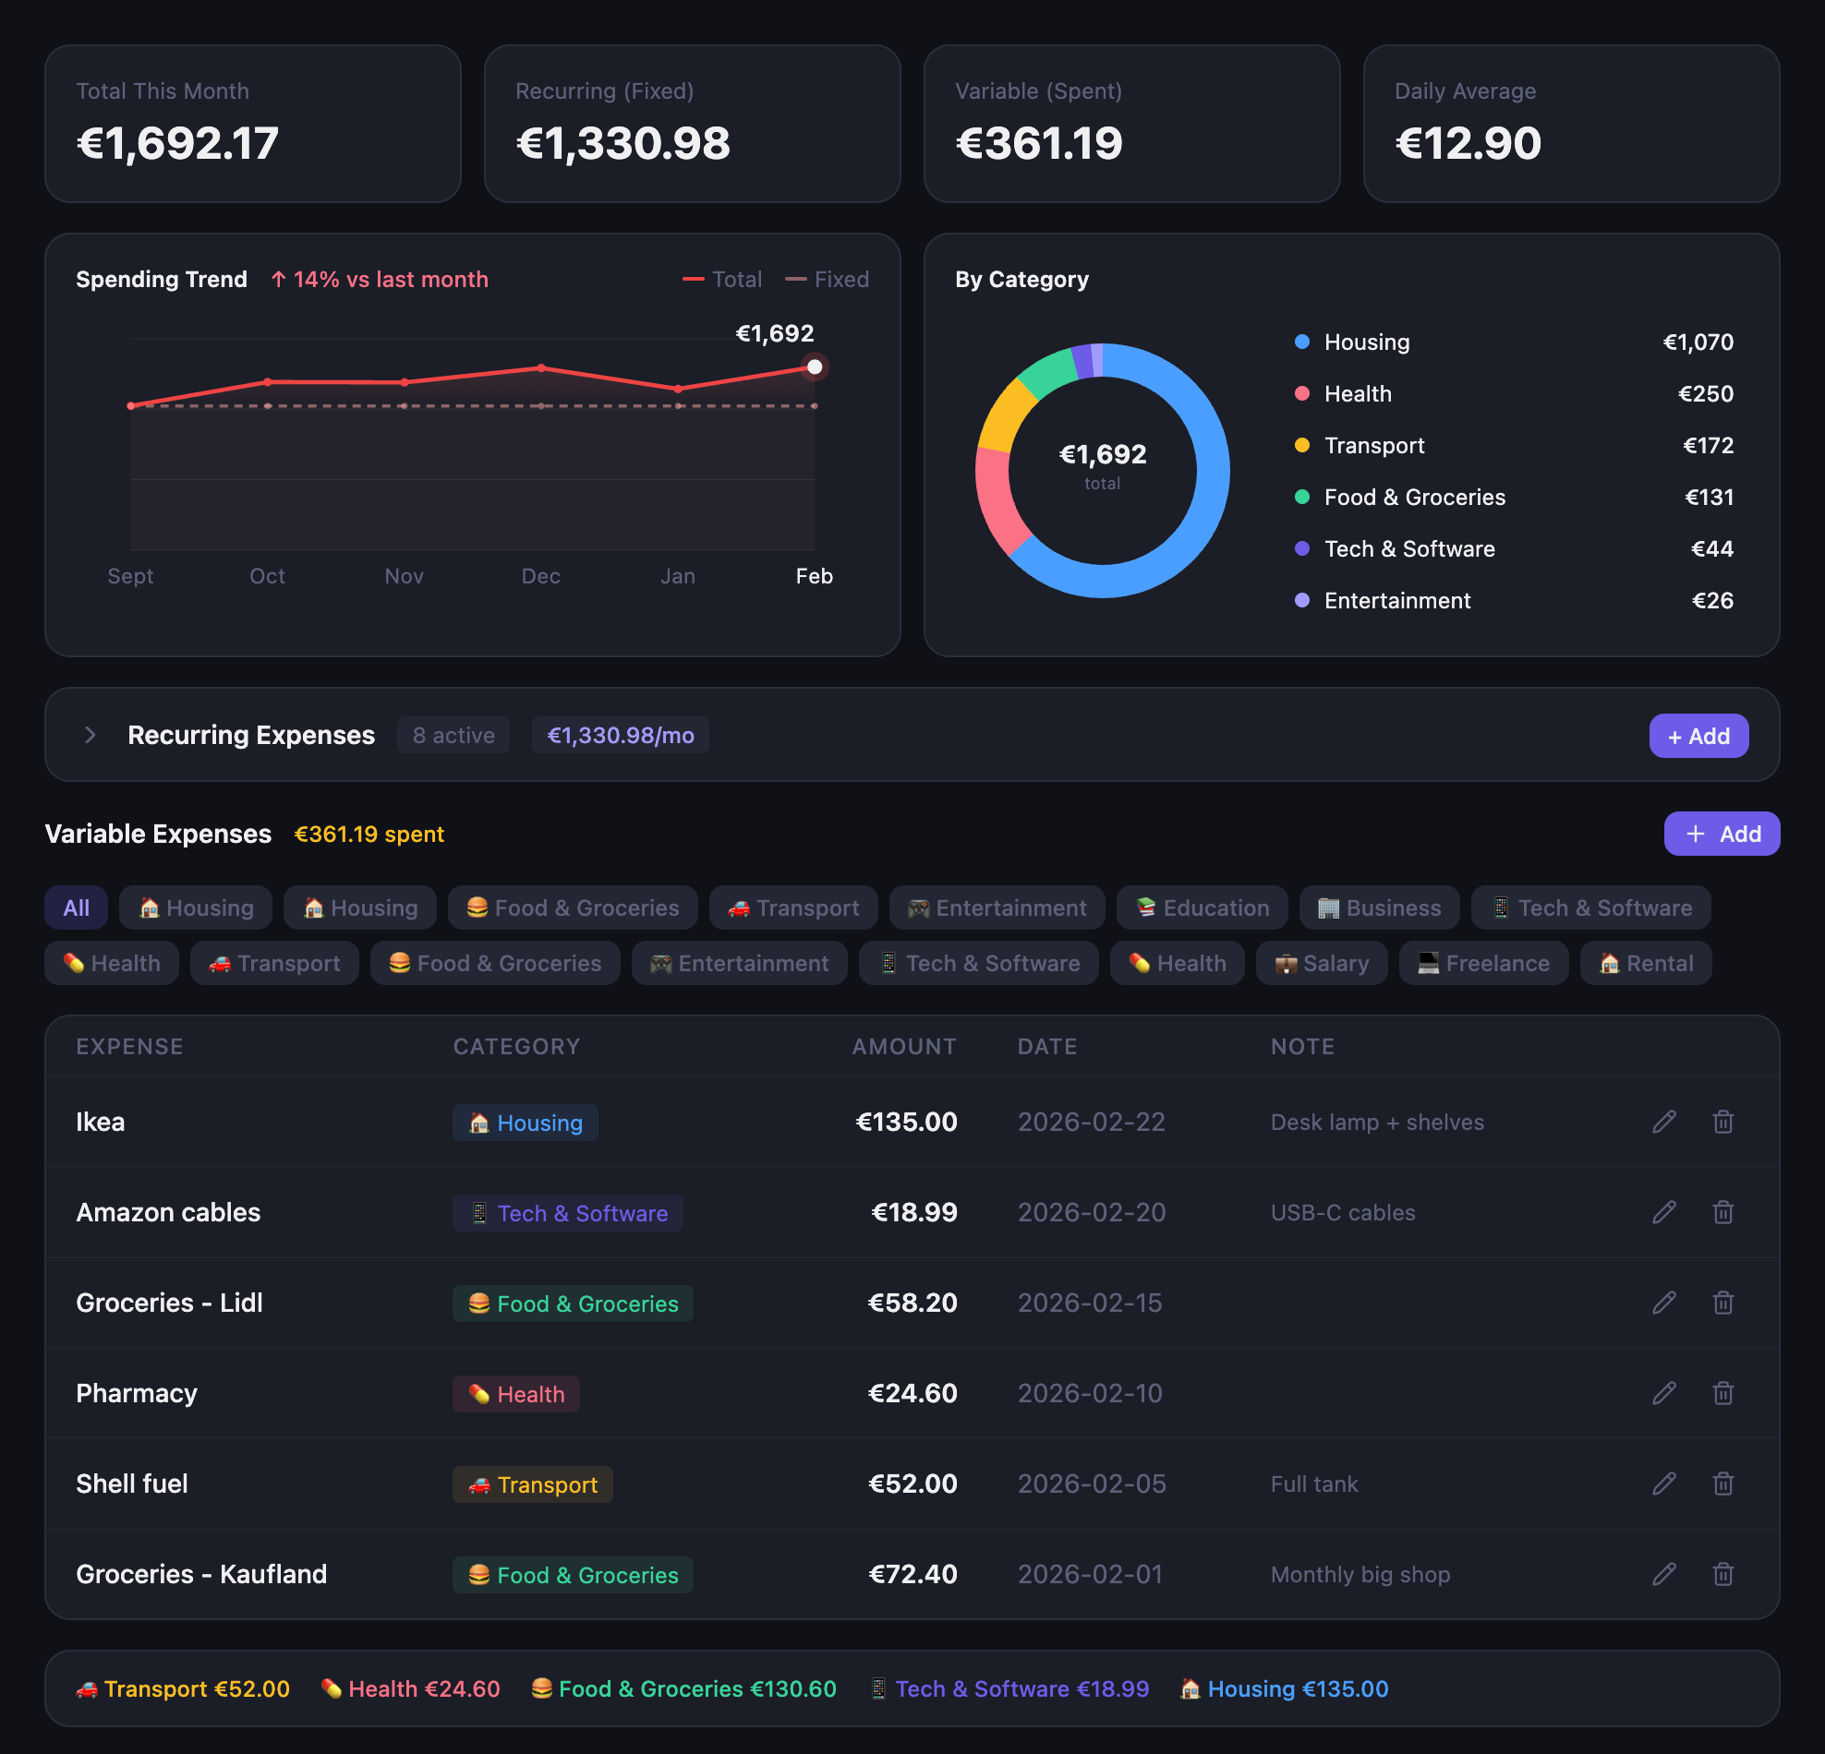Image resolution: width=1825 pixels, height=1754 pixels.
Task: Click the Feb data point on trend chart
Action: click(814, 366)
